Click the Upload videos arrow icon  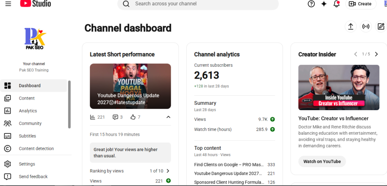(351, 26)
